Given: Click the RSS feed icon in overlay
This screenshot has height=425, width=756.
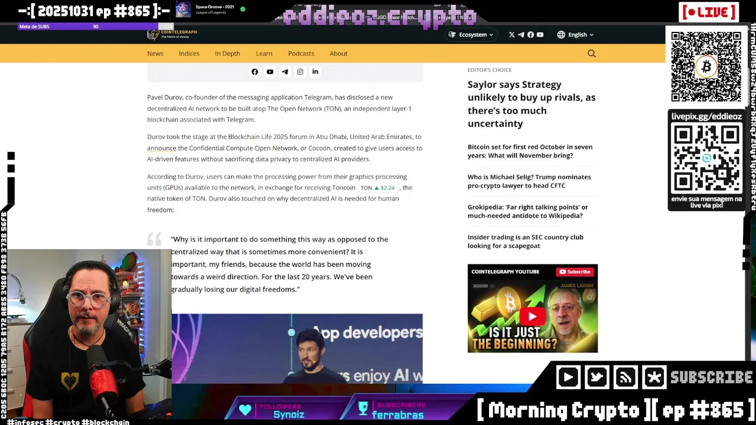Looking at the screenshot, I should 625,377.
